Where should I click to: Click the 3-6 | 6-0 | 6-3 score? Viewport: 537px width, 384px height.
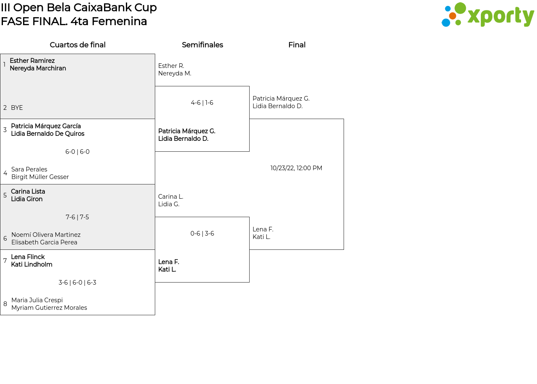coord(78,283)
